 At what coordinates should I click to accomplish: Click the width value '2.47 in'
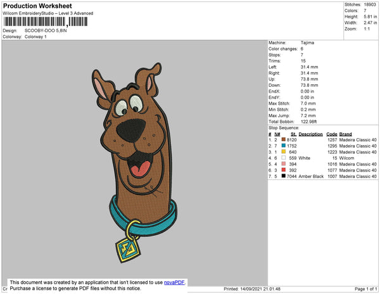[370, 23]
